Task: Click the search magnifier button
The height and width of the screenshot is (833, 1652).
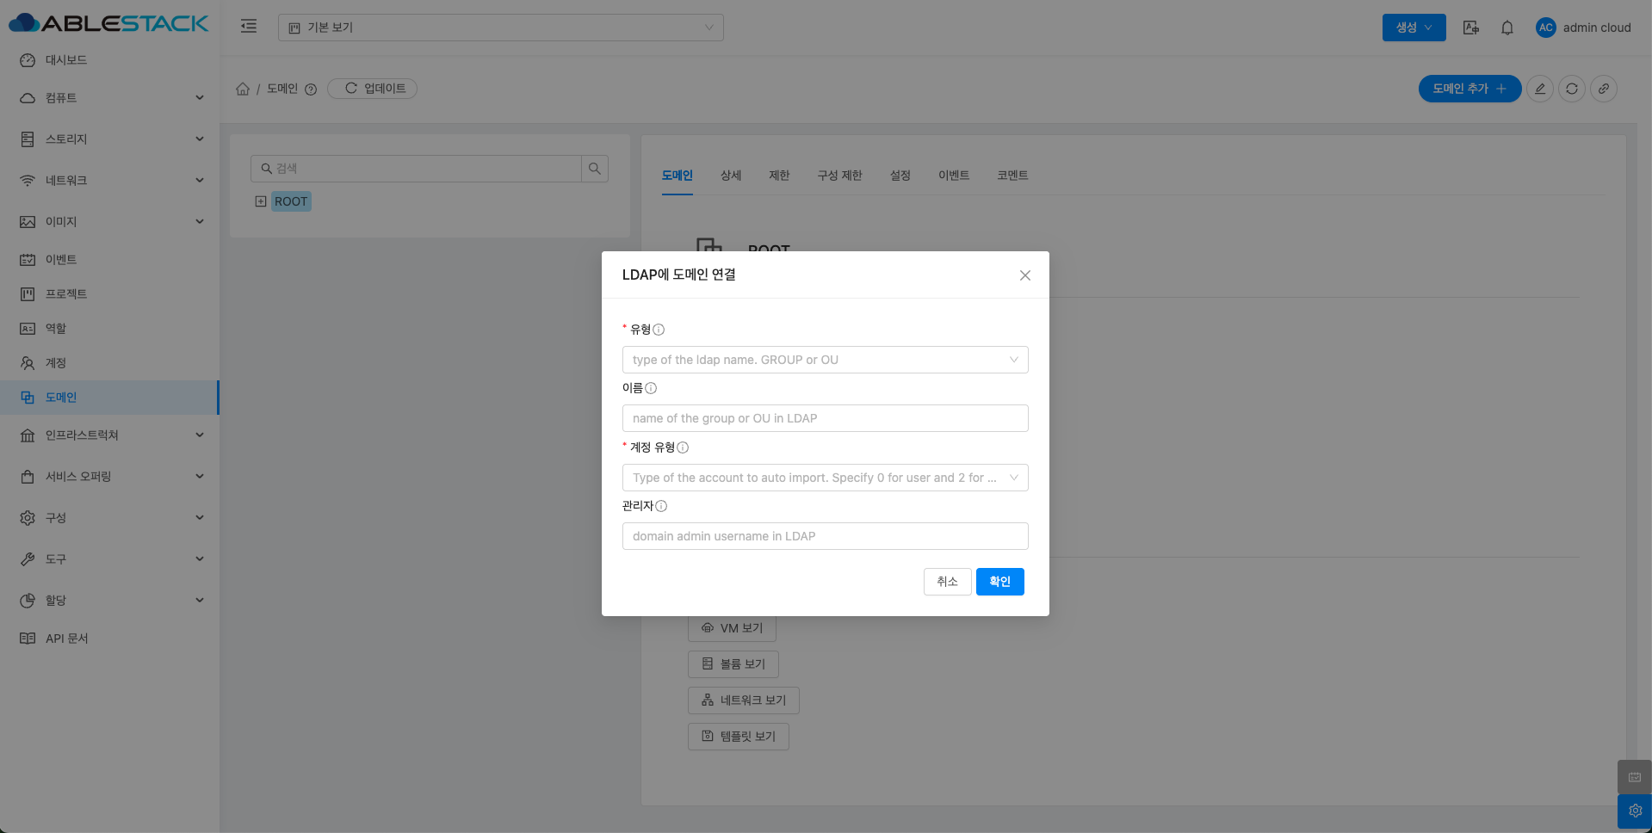Action: point(595,169)
